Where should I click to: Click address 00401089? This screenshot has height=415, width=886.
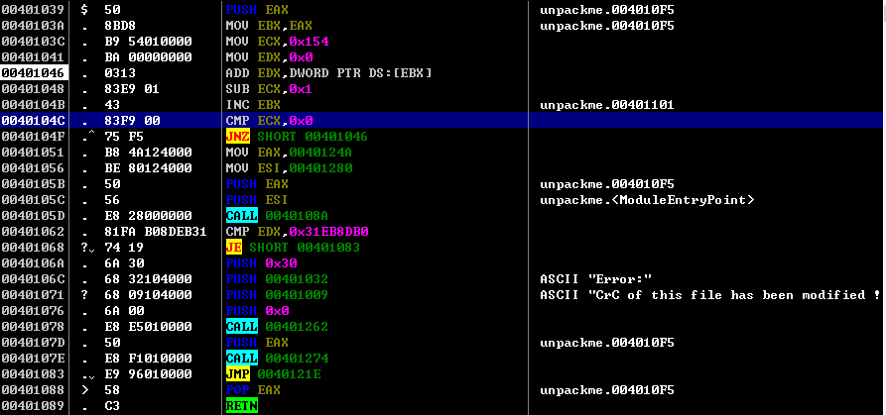(x=34, y=405)
